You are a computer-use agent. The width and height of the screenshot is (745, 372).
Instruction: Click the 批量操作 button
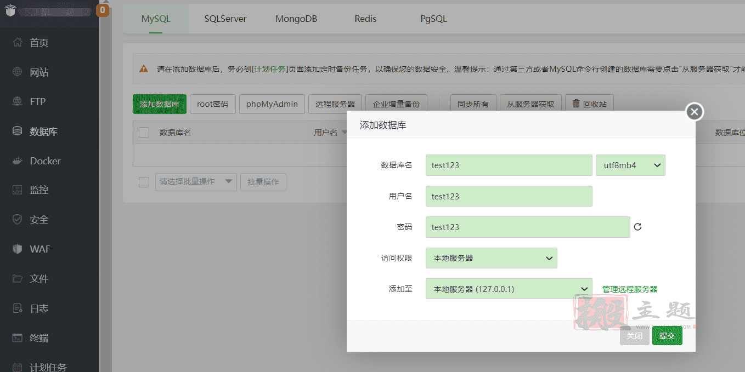tap(263, 182)
